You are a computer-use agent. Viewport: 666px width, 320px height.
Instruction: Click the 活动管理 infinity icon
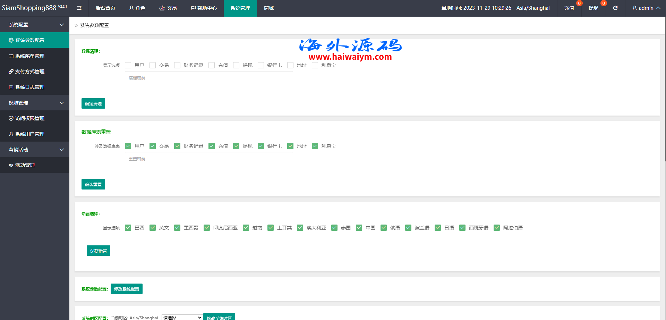(x=11, y=165)
